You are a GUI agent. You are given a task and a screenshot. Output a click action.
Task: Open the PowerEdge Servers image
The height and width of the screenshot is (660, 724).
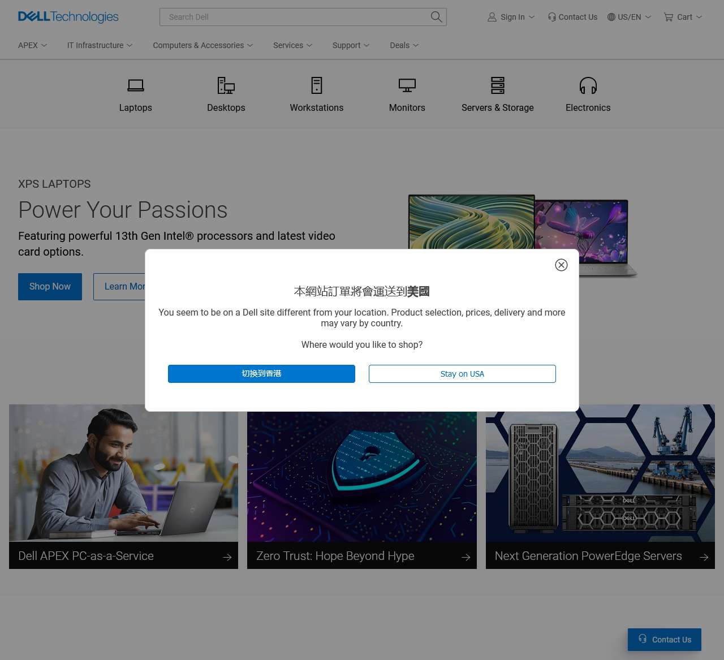(x=600, y=473)
